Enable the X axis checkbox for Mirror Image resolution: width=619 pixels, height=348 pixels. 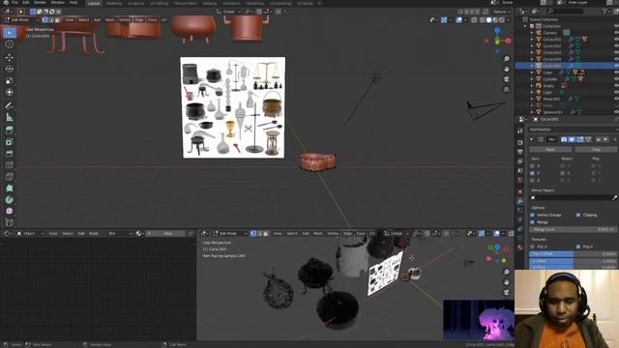point(532,166)
